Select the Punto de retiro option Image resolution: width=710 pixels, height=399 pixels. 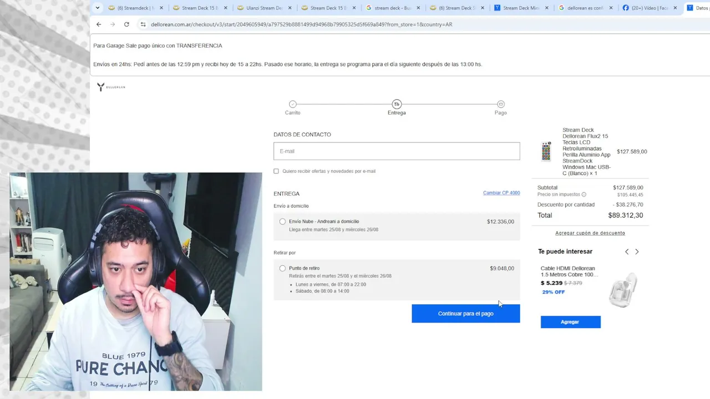282,268
